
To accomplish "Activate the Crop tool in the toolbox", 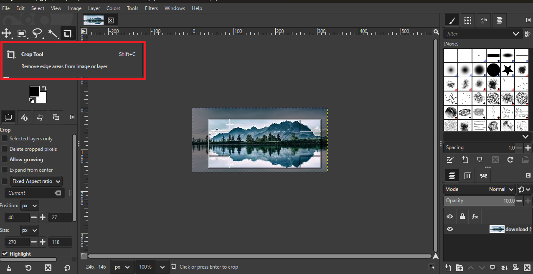I will tap(67, 33).
